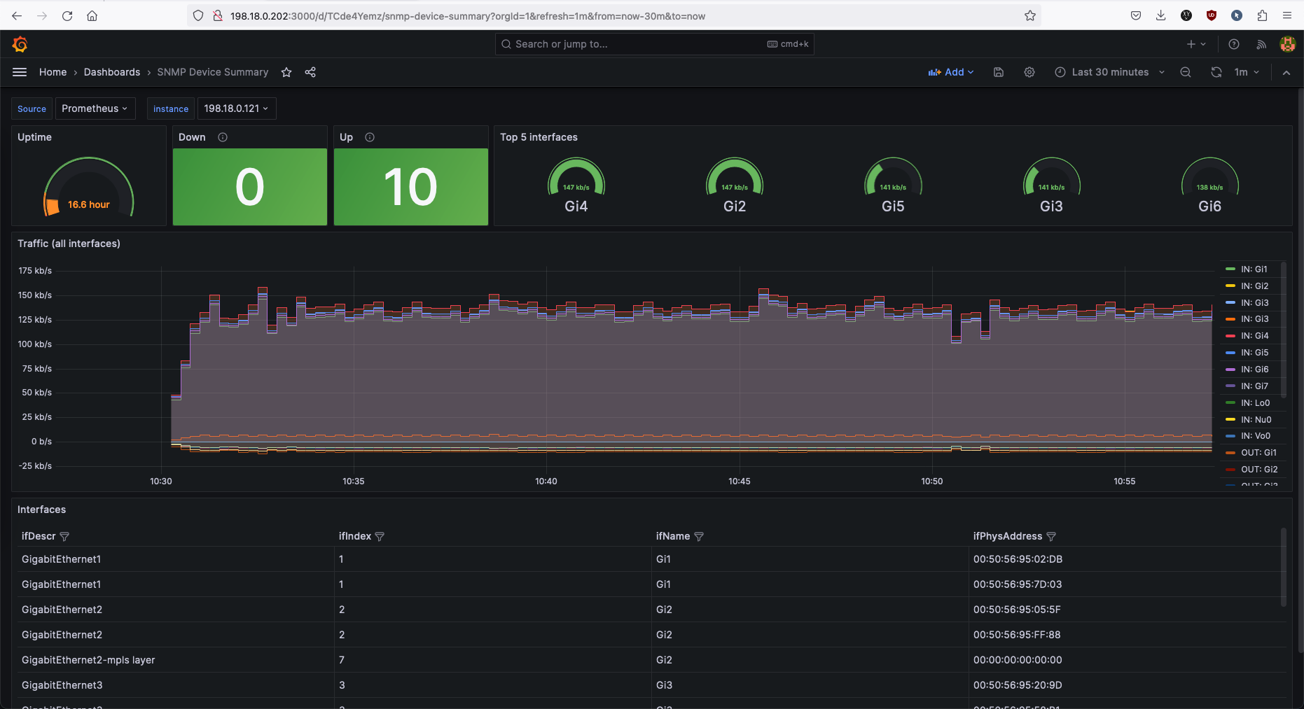Click the Grafana logo icon
Image resolution: width=1304 pixels, height=709 pixels.
coord(20,44)
